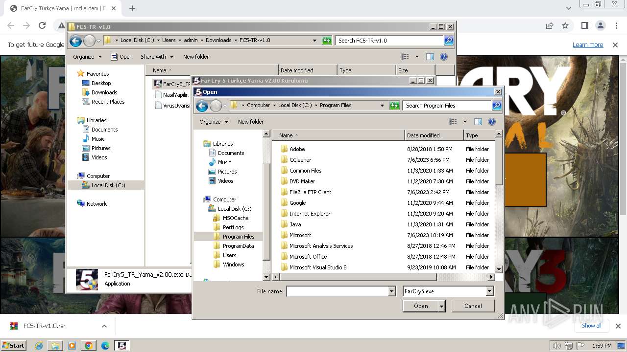Click the Chrome share icon
The height and width of the screenshot is (352, 627).
(x=550, y=25)
